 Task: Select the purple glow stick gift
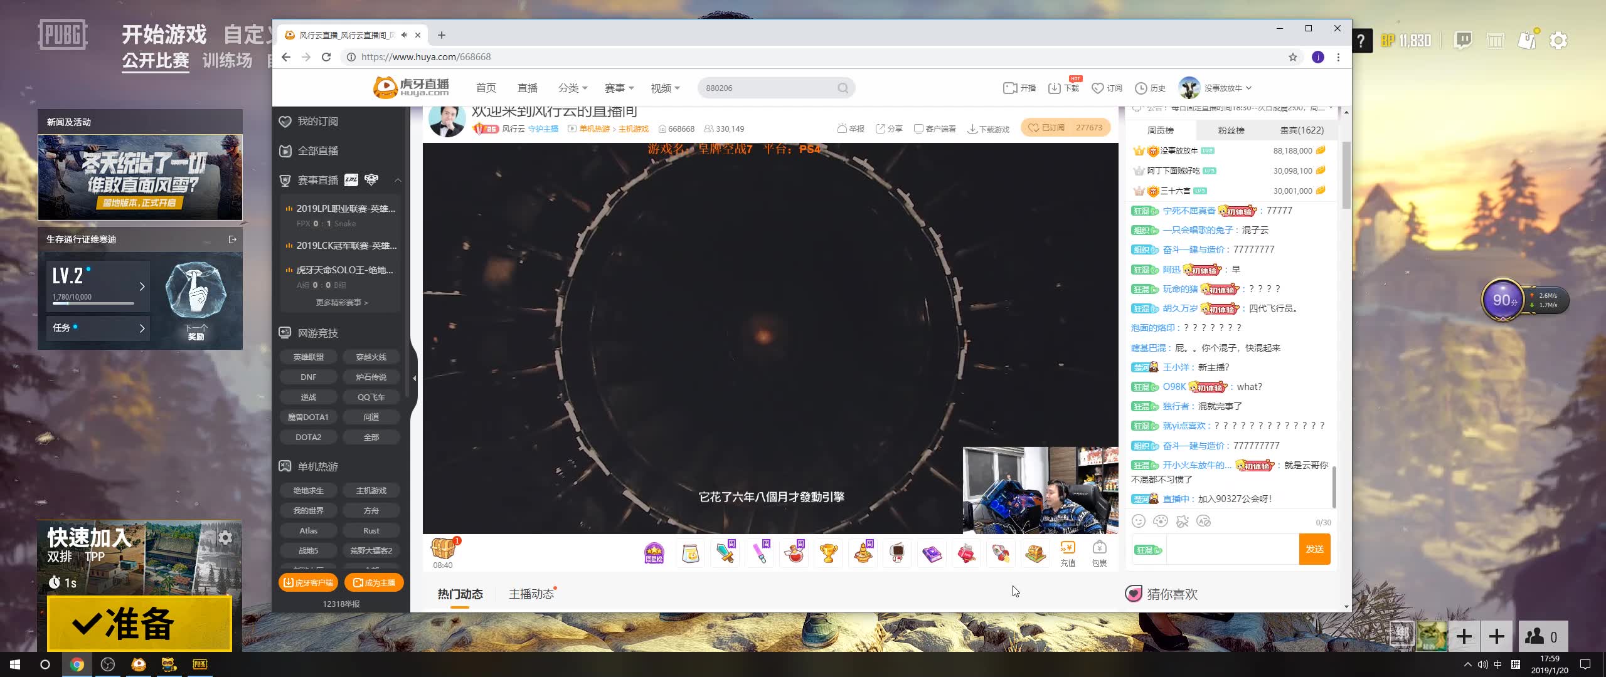point(760,553)
